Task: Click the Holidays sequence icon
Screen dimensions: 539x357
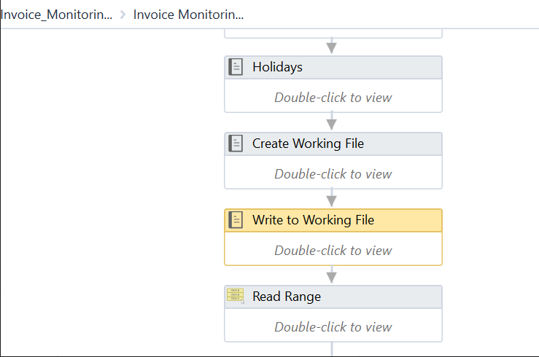Action: point(236,67)
